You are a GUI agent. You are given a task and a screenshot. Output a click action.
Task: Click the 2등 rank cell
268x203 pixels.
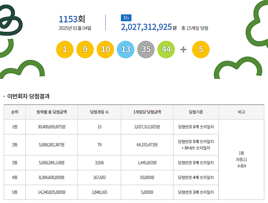[x=15, y=145]
